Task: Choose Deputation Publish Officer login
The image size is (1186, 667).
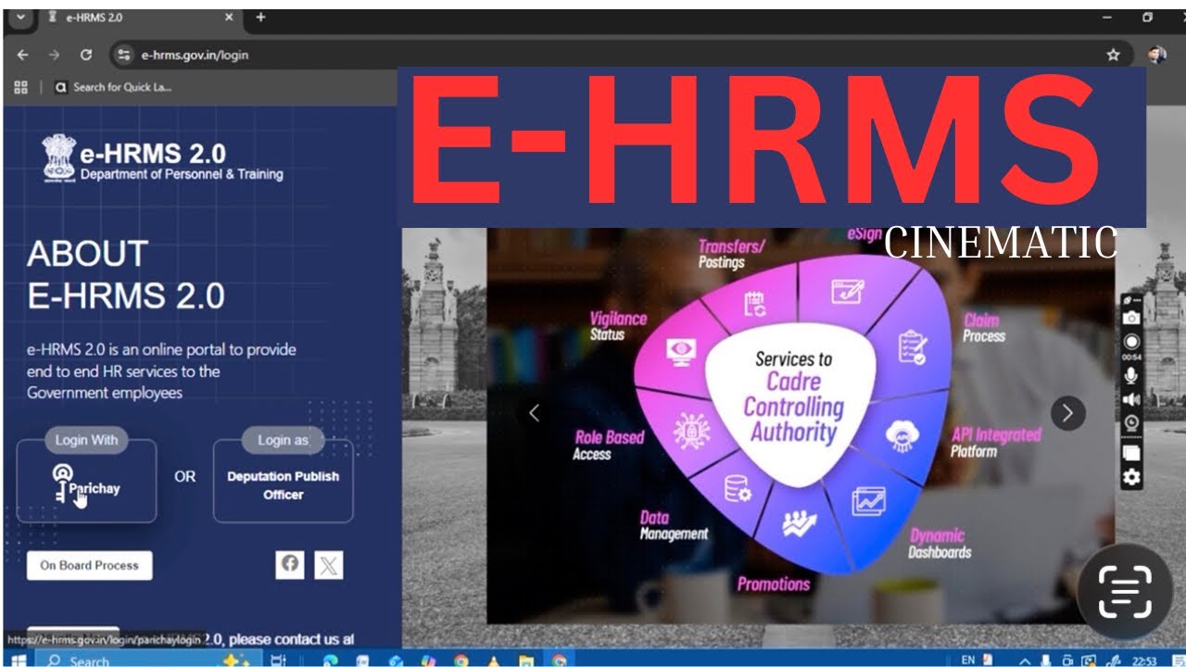Action: click(283, 482)
